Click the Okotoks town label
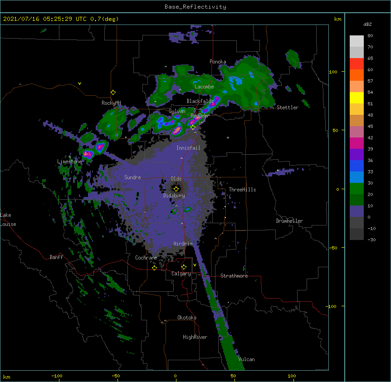 coord(187,318)
